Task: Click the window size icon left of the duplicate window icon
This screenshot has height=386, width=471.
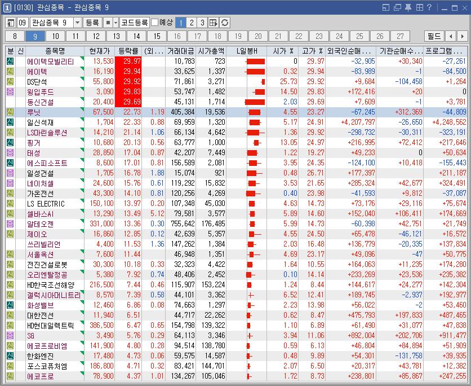Action: point(386,7)
